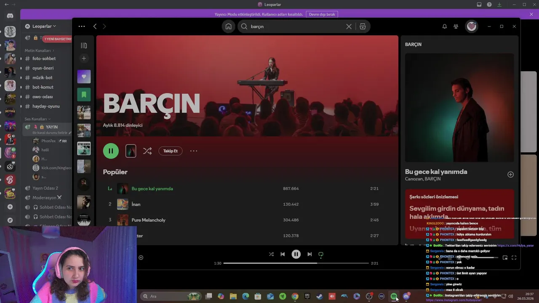Image resolution: width=539 pixels, height=303 pixels.
Task: Select the track Pure Melancholy
Action: point(148,220)
